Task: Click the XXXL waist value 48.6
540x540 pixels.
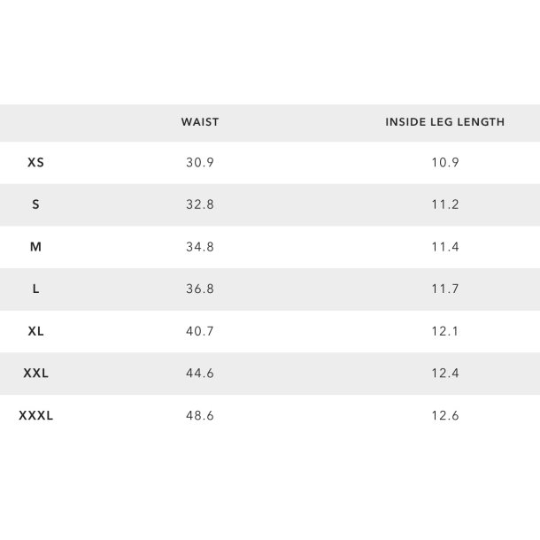Action: (199, 415)
